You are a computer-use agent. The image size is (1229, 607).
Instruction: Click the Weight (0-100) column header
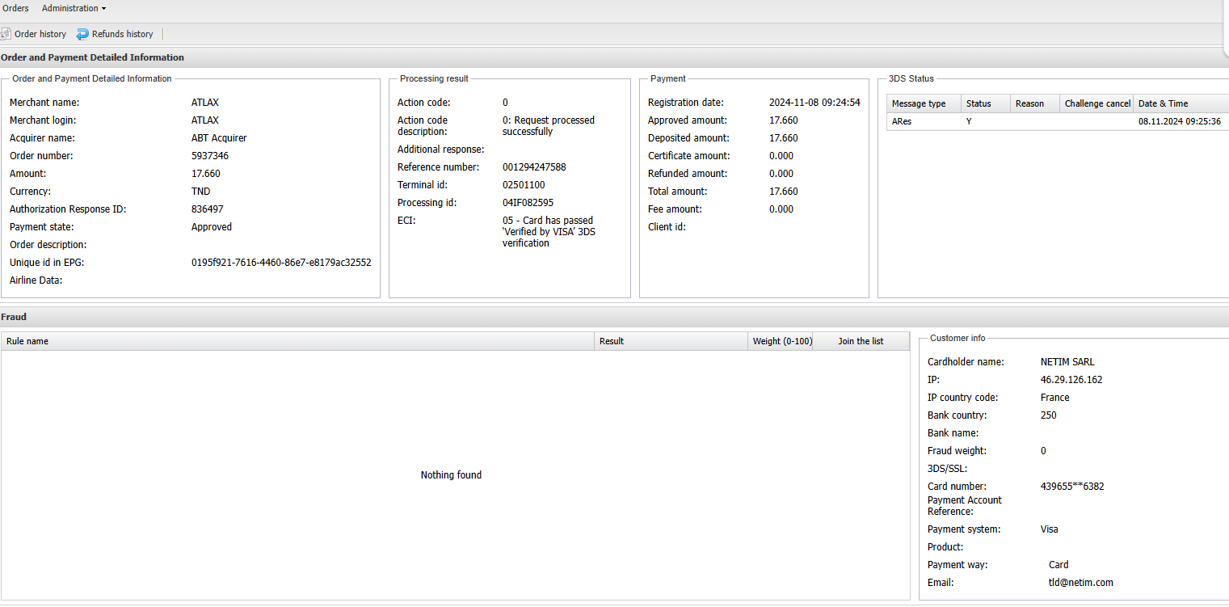[781, 341]
